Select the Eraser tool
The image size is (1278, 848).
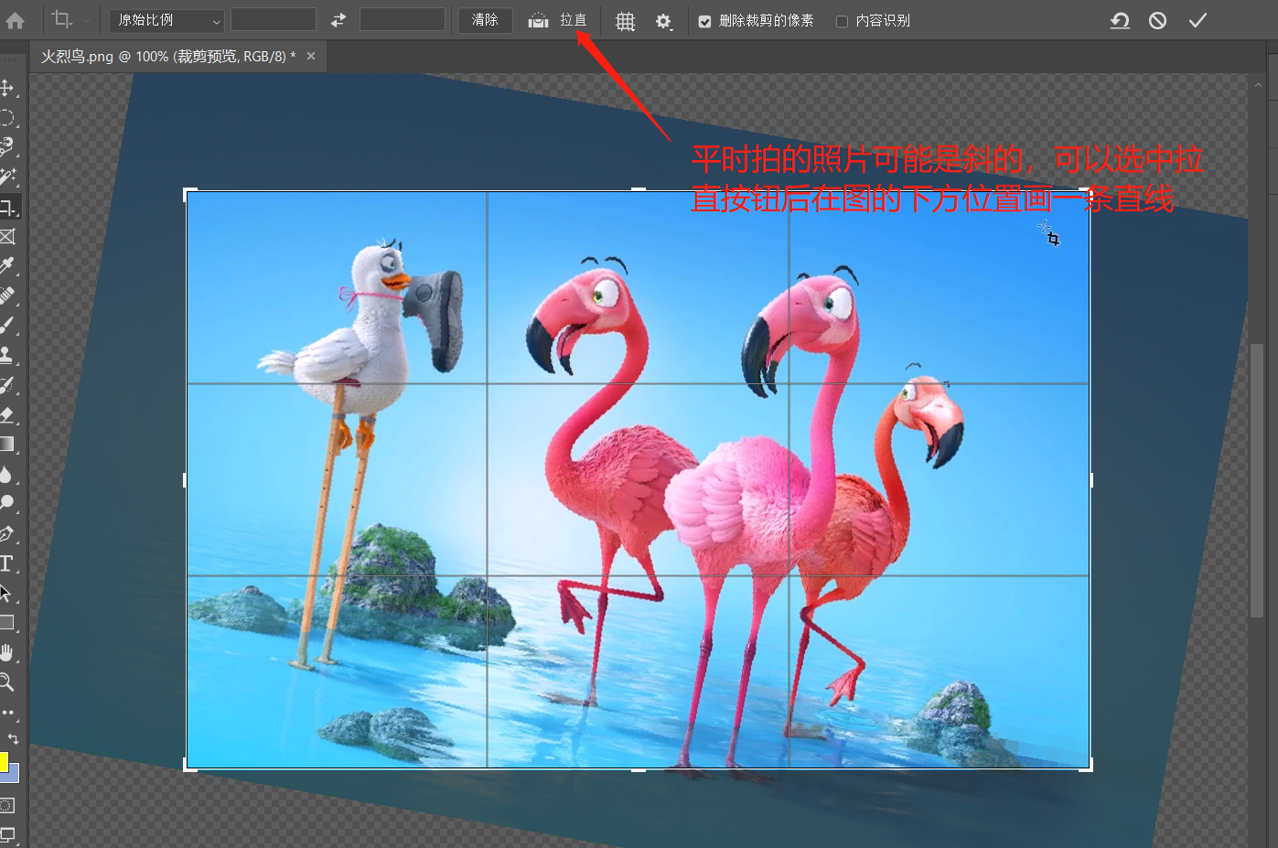(7, 414)
